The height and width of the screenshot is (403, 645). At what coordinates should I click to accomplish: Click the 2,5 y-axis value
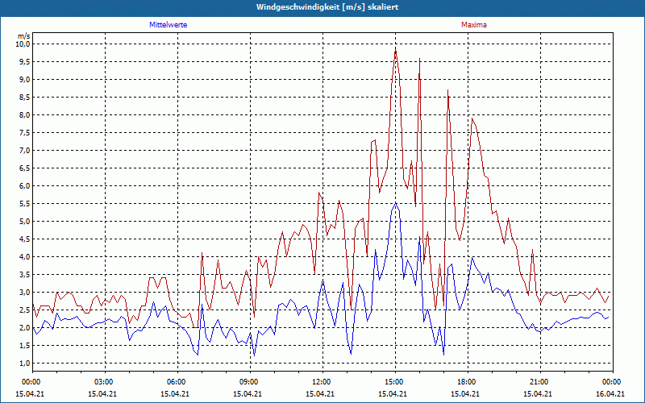[25, 310]
